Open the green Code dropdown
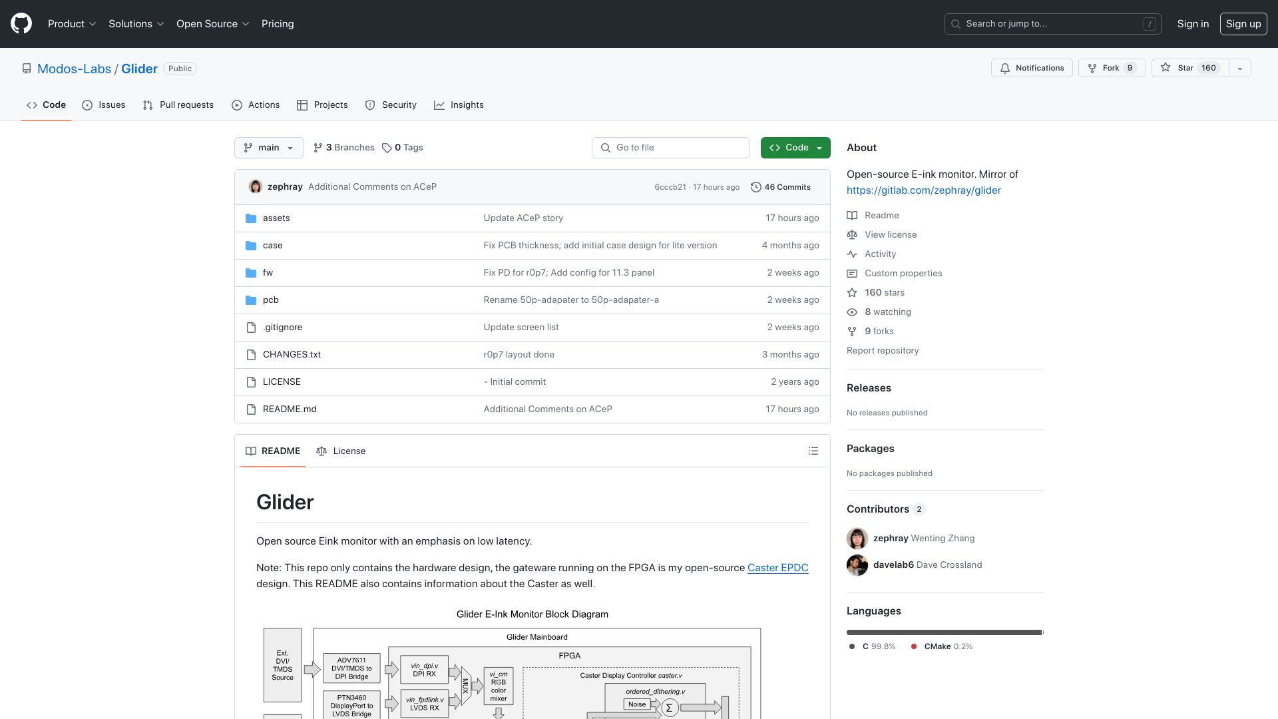Viewport: 1278px width, 719px height. [x=795, y=148]
